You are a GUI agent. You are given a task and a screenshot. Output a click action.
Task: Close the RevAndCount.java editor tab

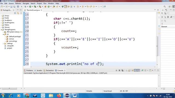[41, 10]
